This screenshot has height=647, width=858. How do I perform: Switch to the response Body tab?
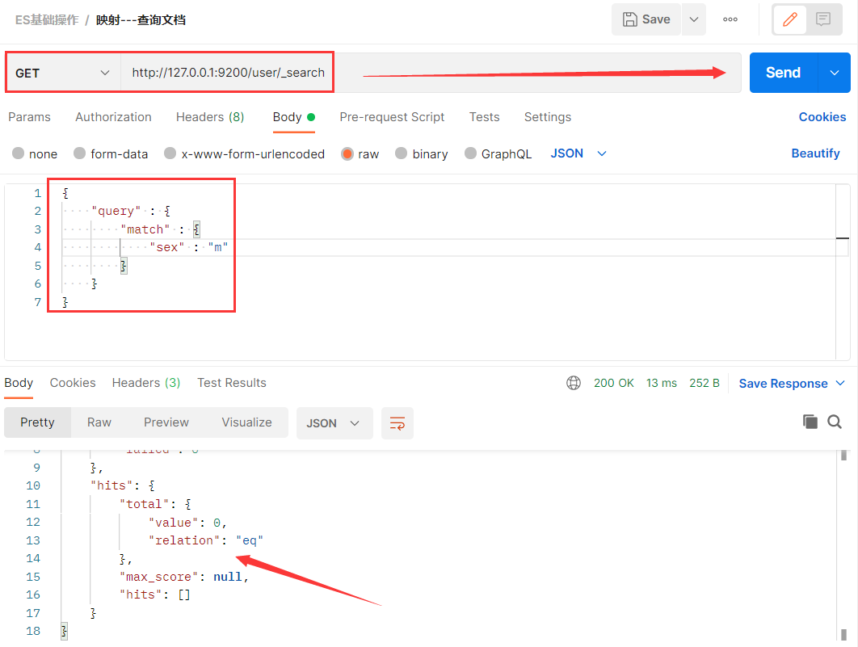click(19, 383)
